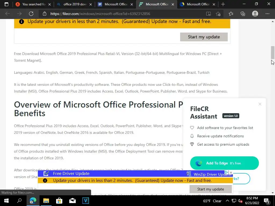Switch to the 'You searched for' tab
The image size is (275, 206).
click(33, 4)
